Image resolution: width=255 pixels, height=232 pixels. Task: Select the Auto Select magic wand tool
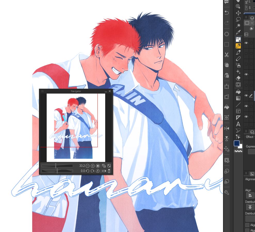click(238, 26)
